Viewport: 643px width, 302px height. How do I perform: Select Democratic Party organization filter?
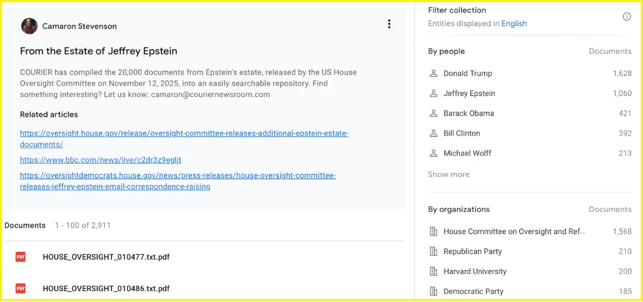[x=473, y=291]
